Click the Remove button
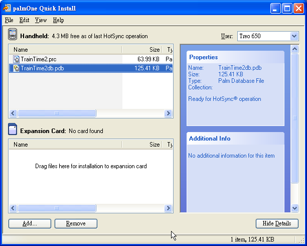The height and width of the screenshot is (246, 307). (x=76, y=223)
